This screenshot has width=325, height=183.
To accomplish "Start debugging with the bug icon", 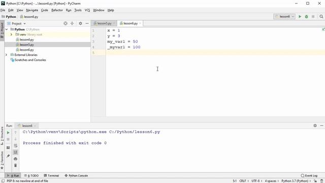I will coord(306,17).
